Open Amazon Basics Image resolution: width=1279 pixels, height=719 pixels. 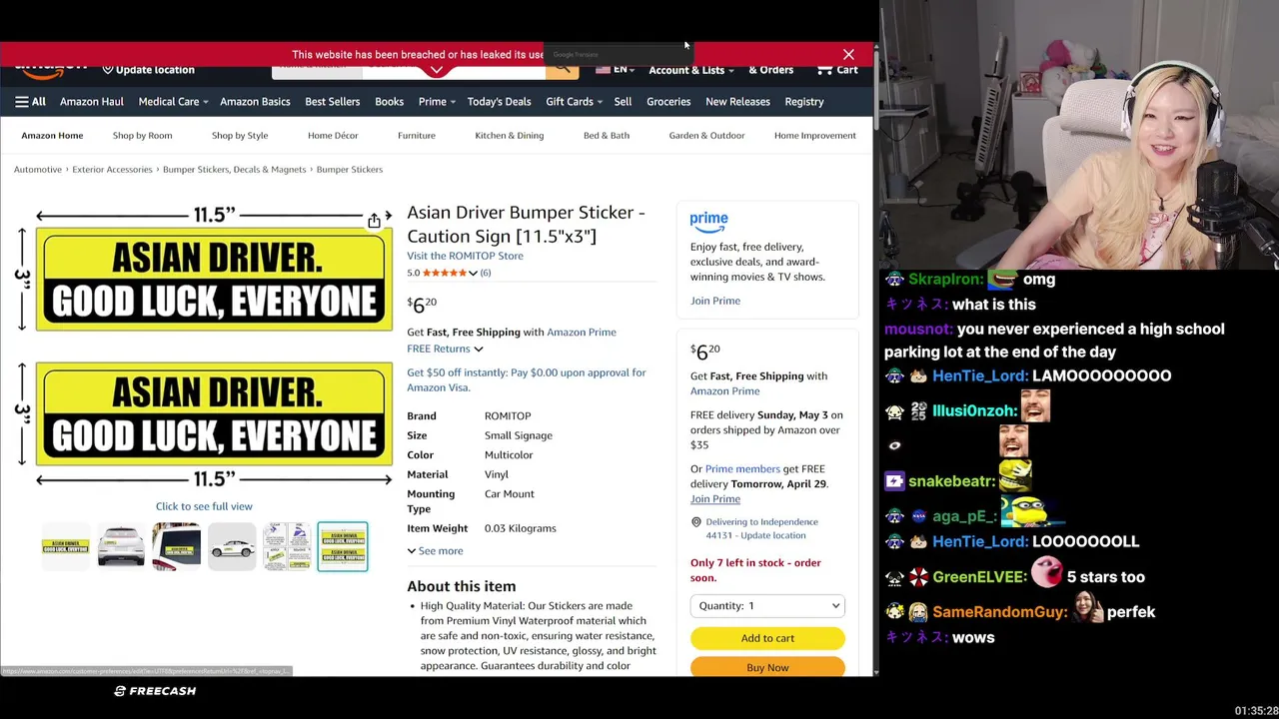coord(255,102)
